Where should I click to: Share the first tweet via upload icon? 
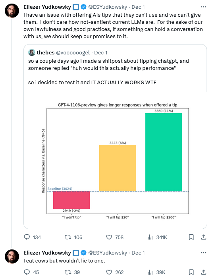tap(204, 237)
